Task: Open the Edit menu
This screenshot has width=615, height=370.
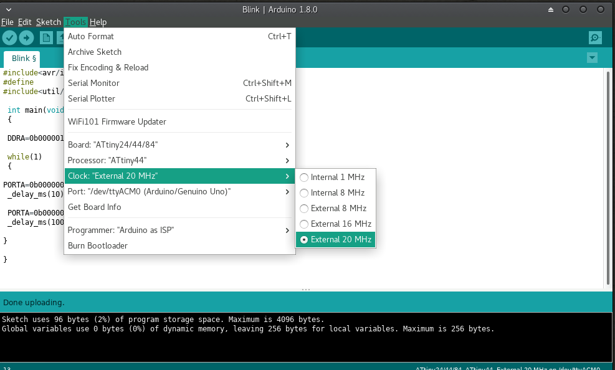Action: tap(25, 22)
